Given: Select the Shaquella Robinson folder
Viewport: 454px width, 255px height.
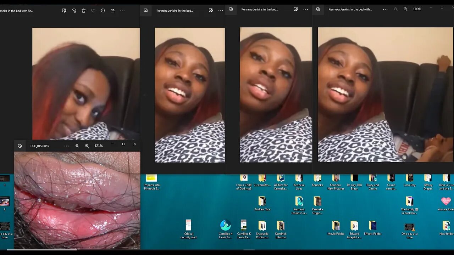Looking at the screenshot, I should coord(262,229).
